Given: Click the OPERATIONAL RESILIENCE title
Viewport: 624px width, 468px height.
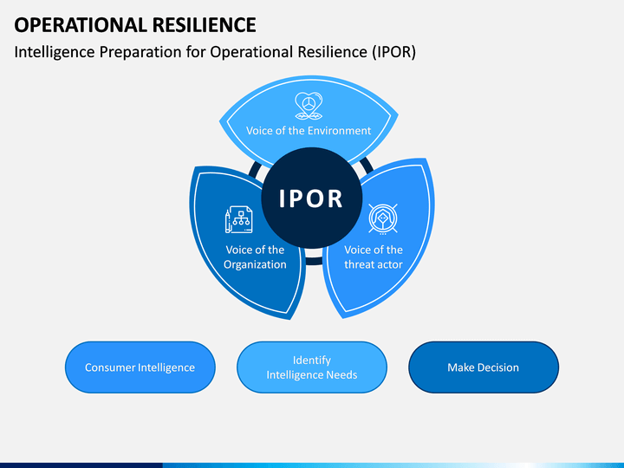Looking at the screenshot, I should point(135,24).
